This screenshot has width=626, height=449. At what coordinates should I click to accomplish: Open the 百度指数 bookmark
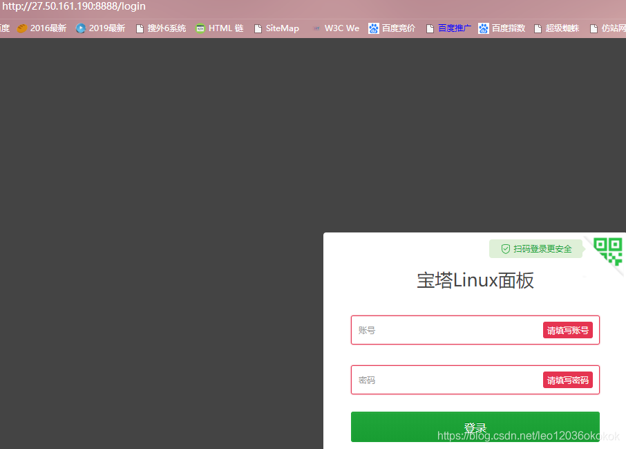502,28
